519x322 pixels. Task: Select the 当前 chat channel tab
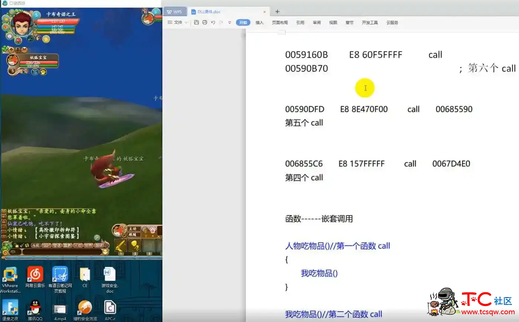tap(35, 245)
